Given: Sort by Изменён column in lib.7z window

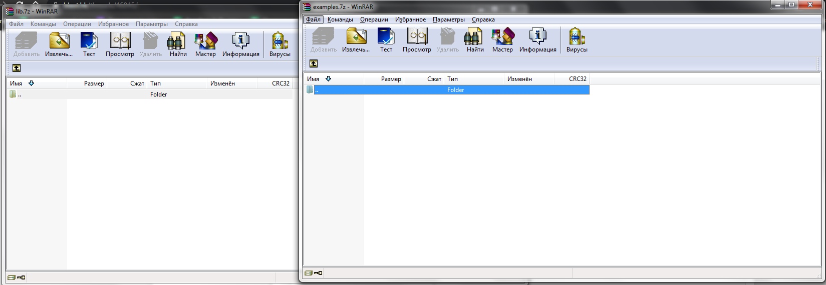Looking at the screenshot, I should [x=232, y=83].
